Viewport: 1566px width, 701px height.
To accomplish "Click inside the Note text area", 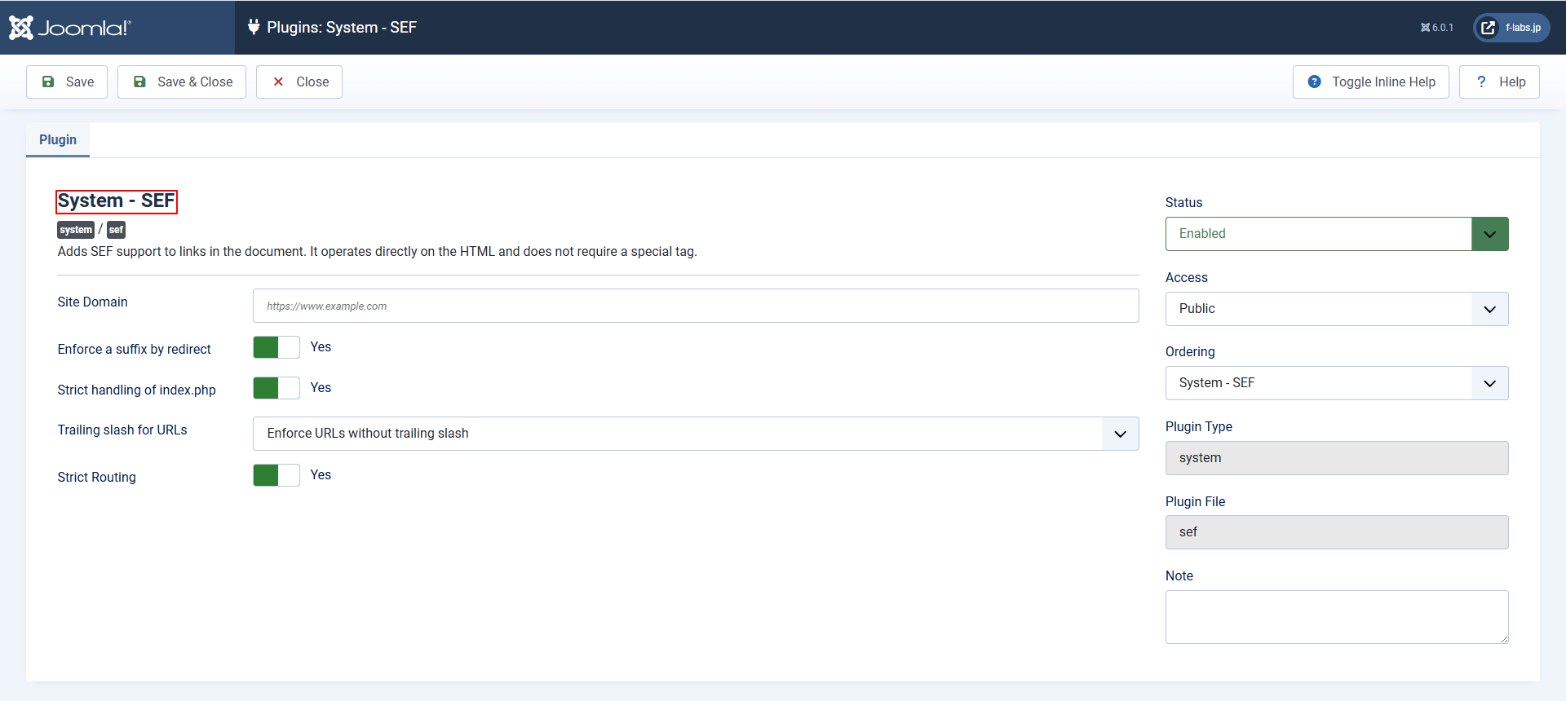I will point(1336,616).
